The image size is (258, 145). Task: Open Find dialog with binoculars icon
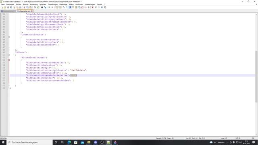coord(42,7)
